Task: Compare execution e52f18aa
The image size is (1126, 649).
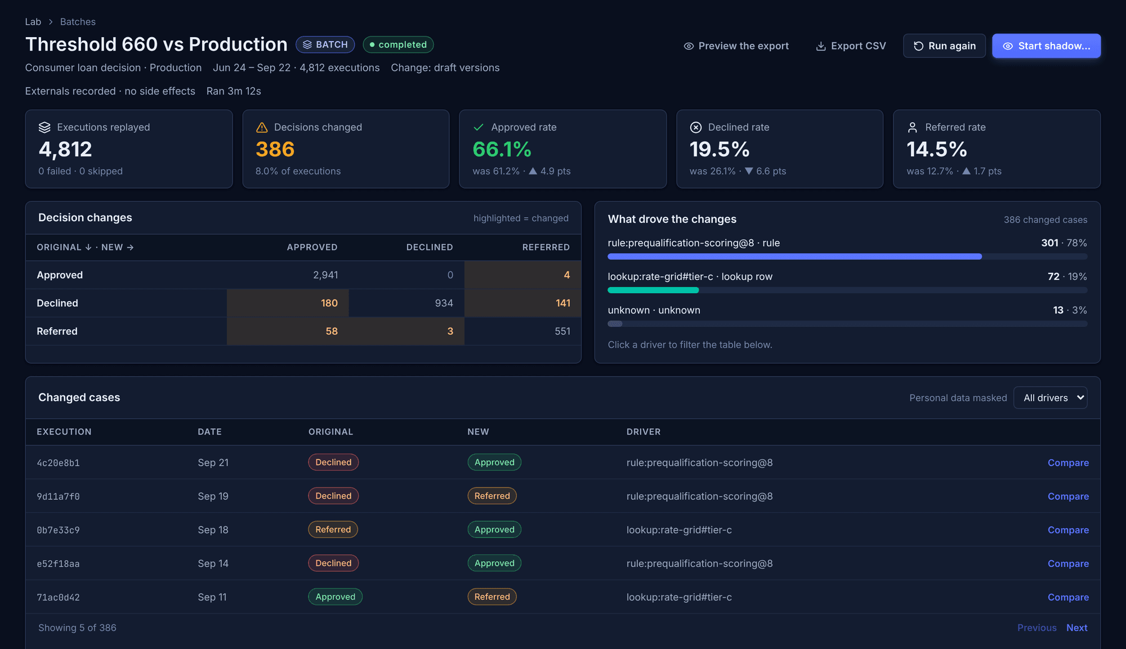Action: click(1068, 563)
